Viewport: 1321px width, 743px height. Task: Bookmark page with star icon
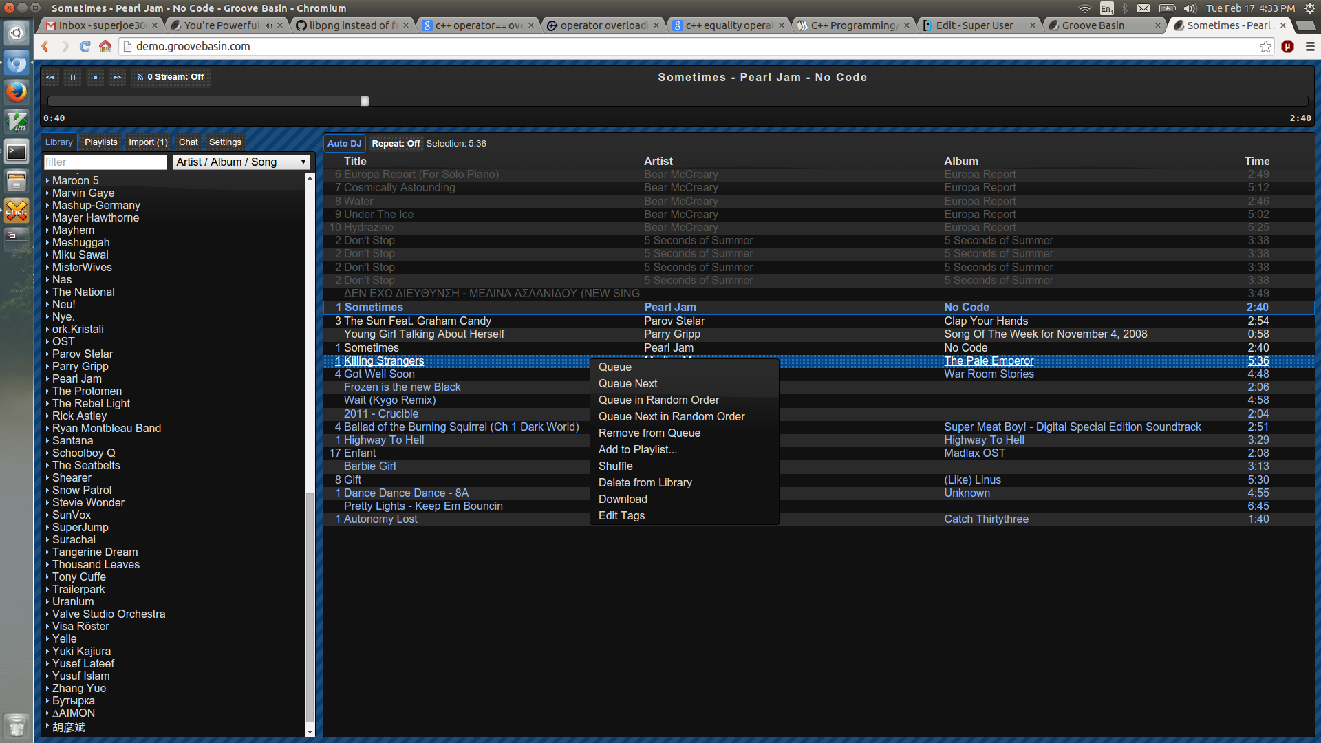coord(1265,46)
